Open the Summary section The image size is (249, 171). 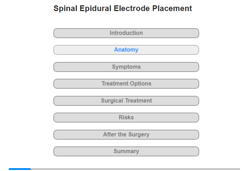tap(126, 151)
